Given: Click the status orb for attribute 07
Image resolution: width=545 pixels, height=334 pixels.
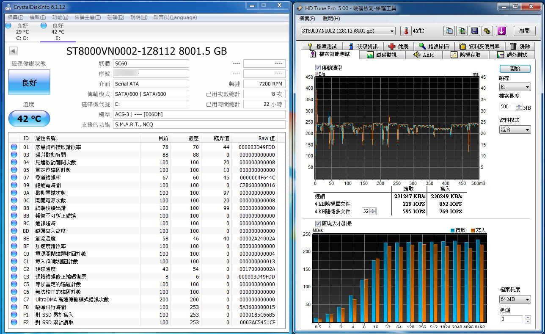Looking at the screenshot, I should (14, 177).
